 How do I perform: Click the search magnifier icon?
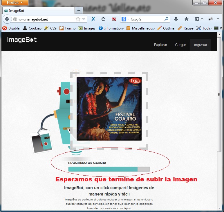(167, 19)
